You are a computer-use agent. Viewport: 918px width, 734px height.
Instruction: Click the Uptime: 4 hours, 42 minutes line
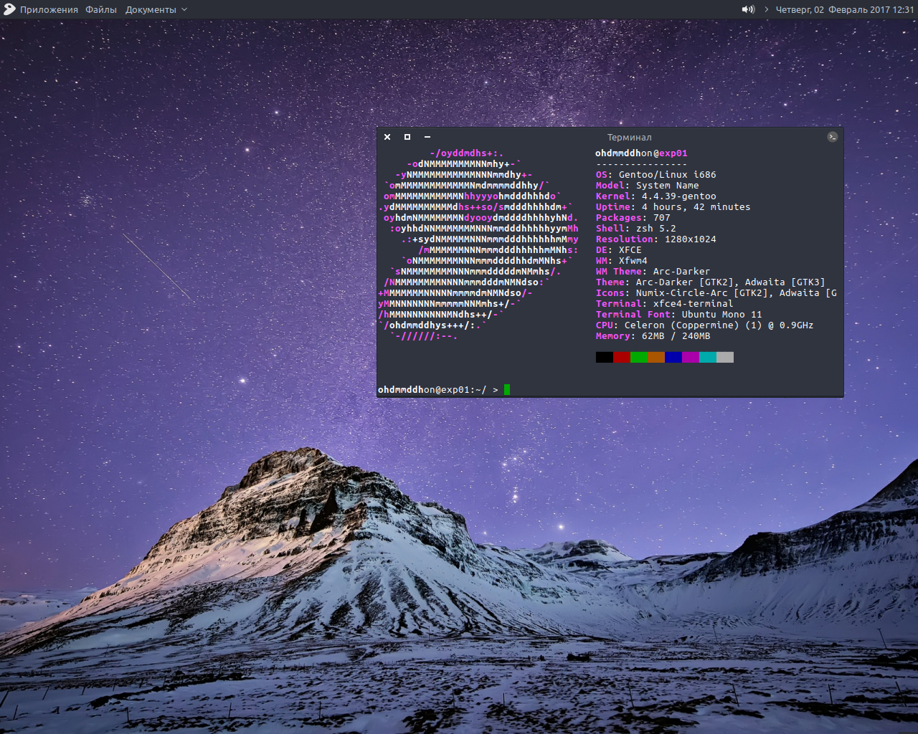[673, 206]
